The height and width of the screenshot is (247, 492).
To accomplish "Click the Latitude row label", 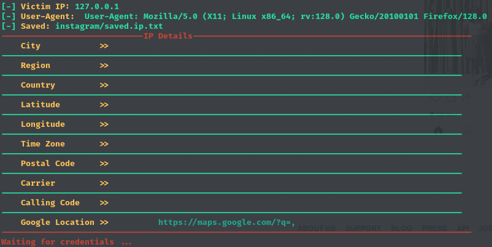I will tap(40, 105).
